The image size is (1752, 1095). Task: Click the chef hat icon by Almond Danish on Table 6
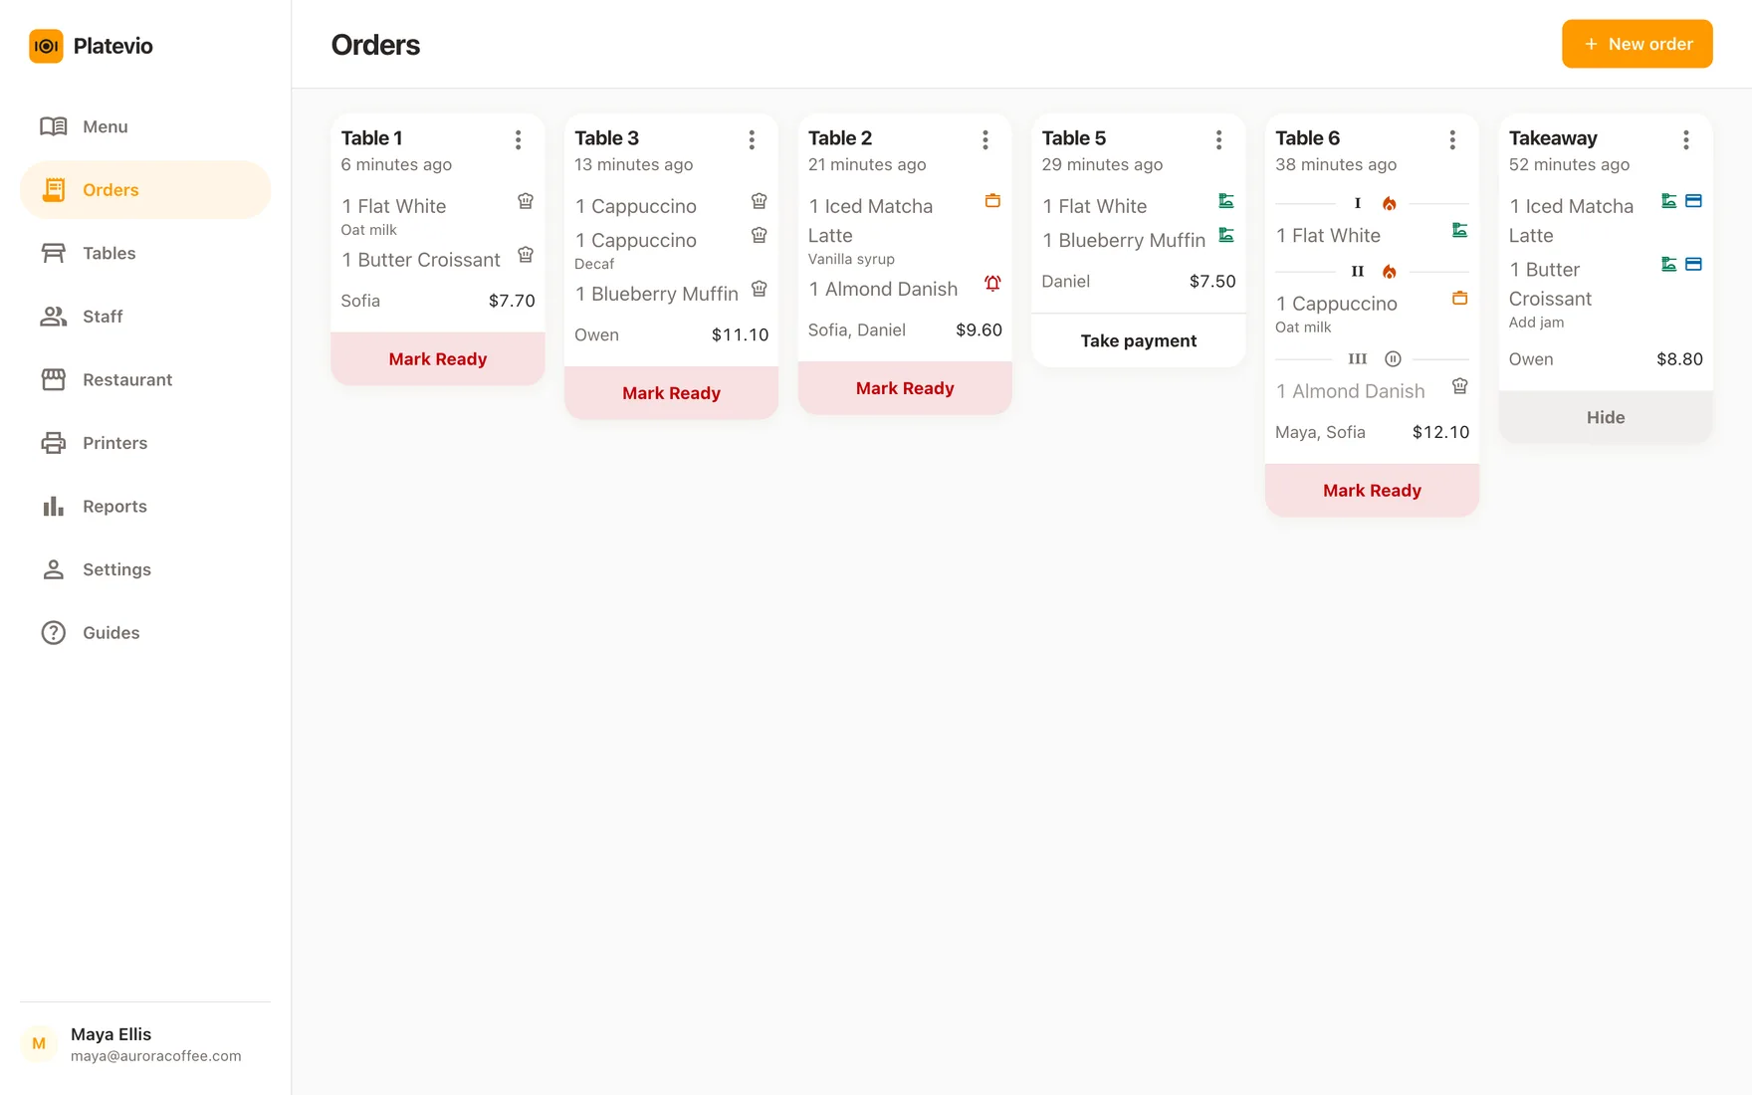pyautogui.click(x=1460, y=386)
